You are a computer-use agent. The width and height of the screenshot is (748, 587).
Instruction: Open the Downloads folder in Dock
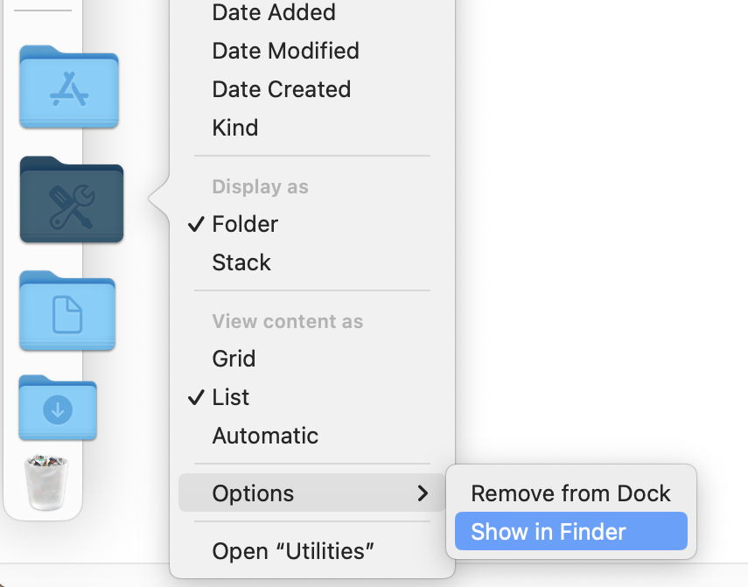click(58, 409)
